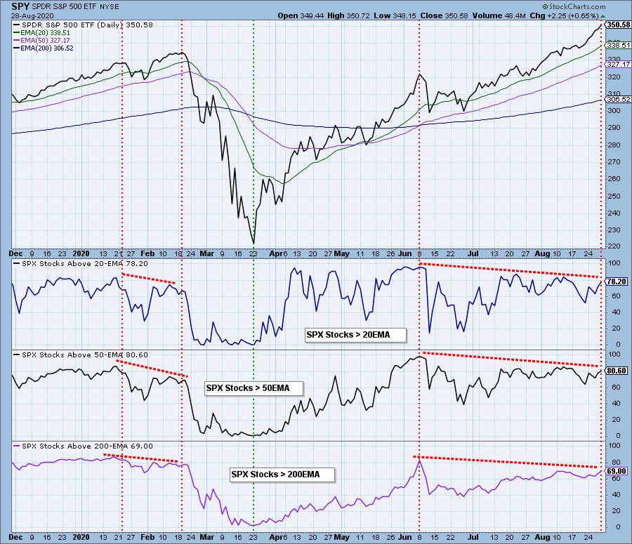The width and height of the screenshot is (632, 544).
Task: Click the Volume 48.4M reading
Action: [x=499, y=15]
